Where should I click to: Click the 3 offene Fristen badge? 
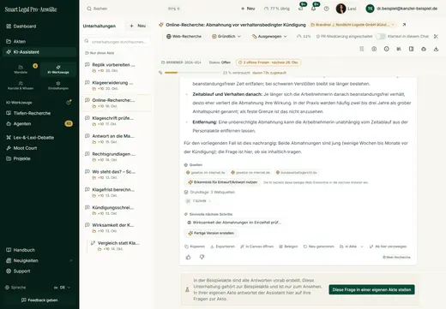pos(268,62)
